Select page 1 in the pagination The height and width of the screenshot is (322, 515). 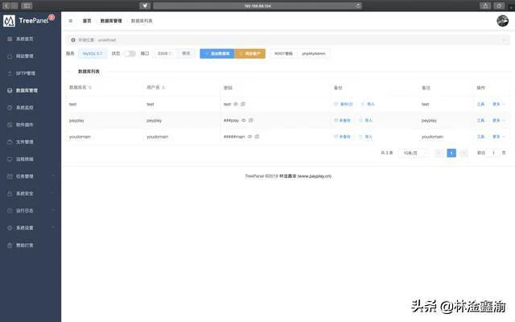click(451, 153)
